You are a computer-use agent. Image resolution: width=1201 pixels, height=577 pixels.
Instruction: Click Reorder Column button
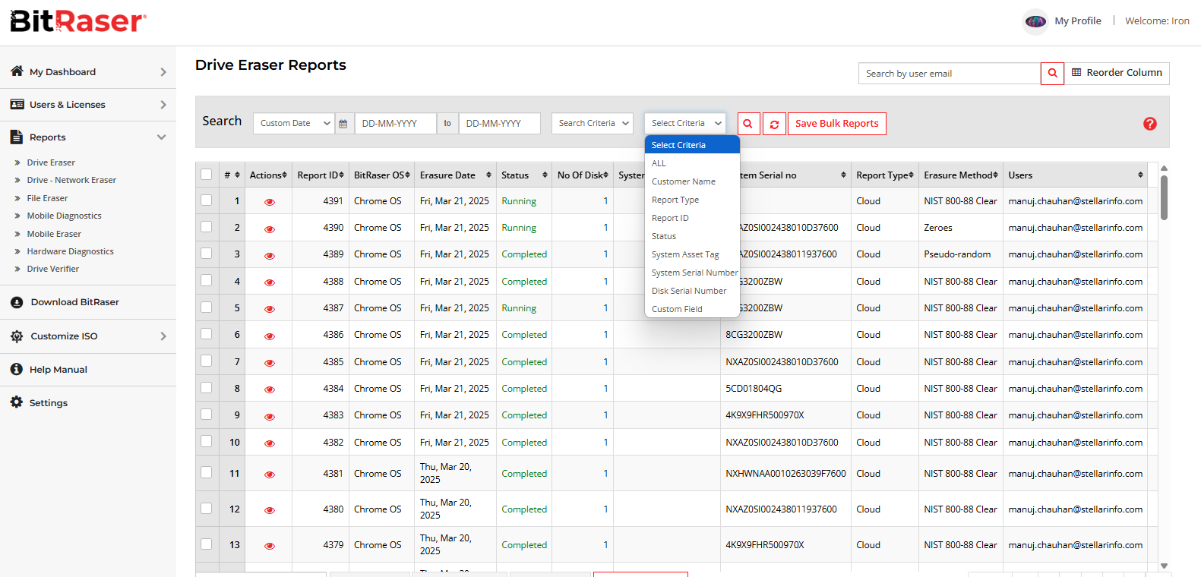[1117, 73]
